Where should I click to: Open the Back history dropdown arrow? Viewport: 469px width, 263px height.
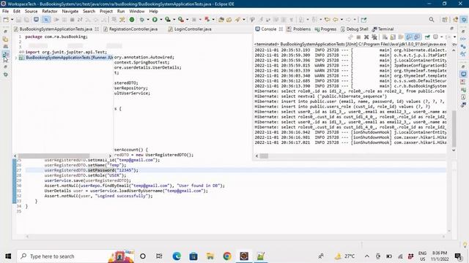point(341,20)
